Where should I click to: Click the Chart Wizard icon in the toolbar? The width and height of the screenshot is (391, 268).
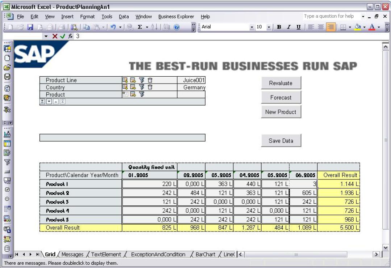click(167, 27)
